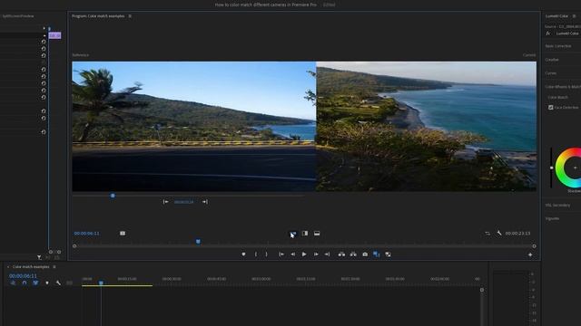The height and width of the screenshot is (326, 581).
Task: Add a marker in the timeline panel
Action: (x=47, y=283)
